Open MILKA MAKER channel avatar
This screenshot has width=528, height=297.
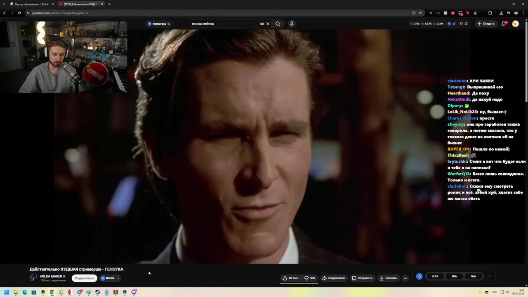(x=33, y=278)
